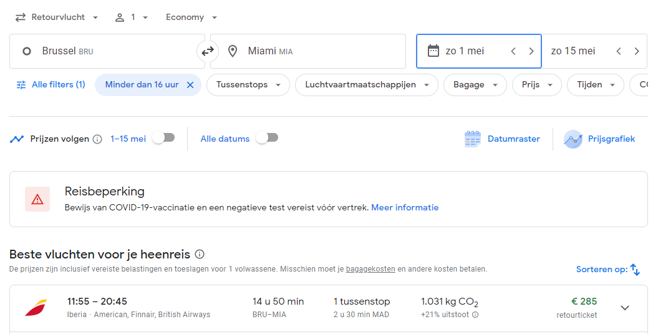Open the Retourvlucht trip type dropdown

pos(57,17)
